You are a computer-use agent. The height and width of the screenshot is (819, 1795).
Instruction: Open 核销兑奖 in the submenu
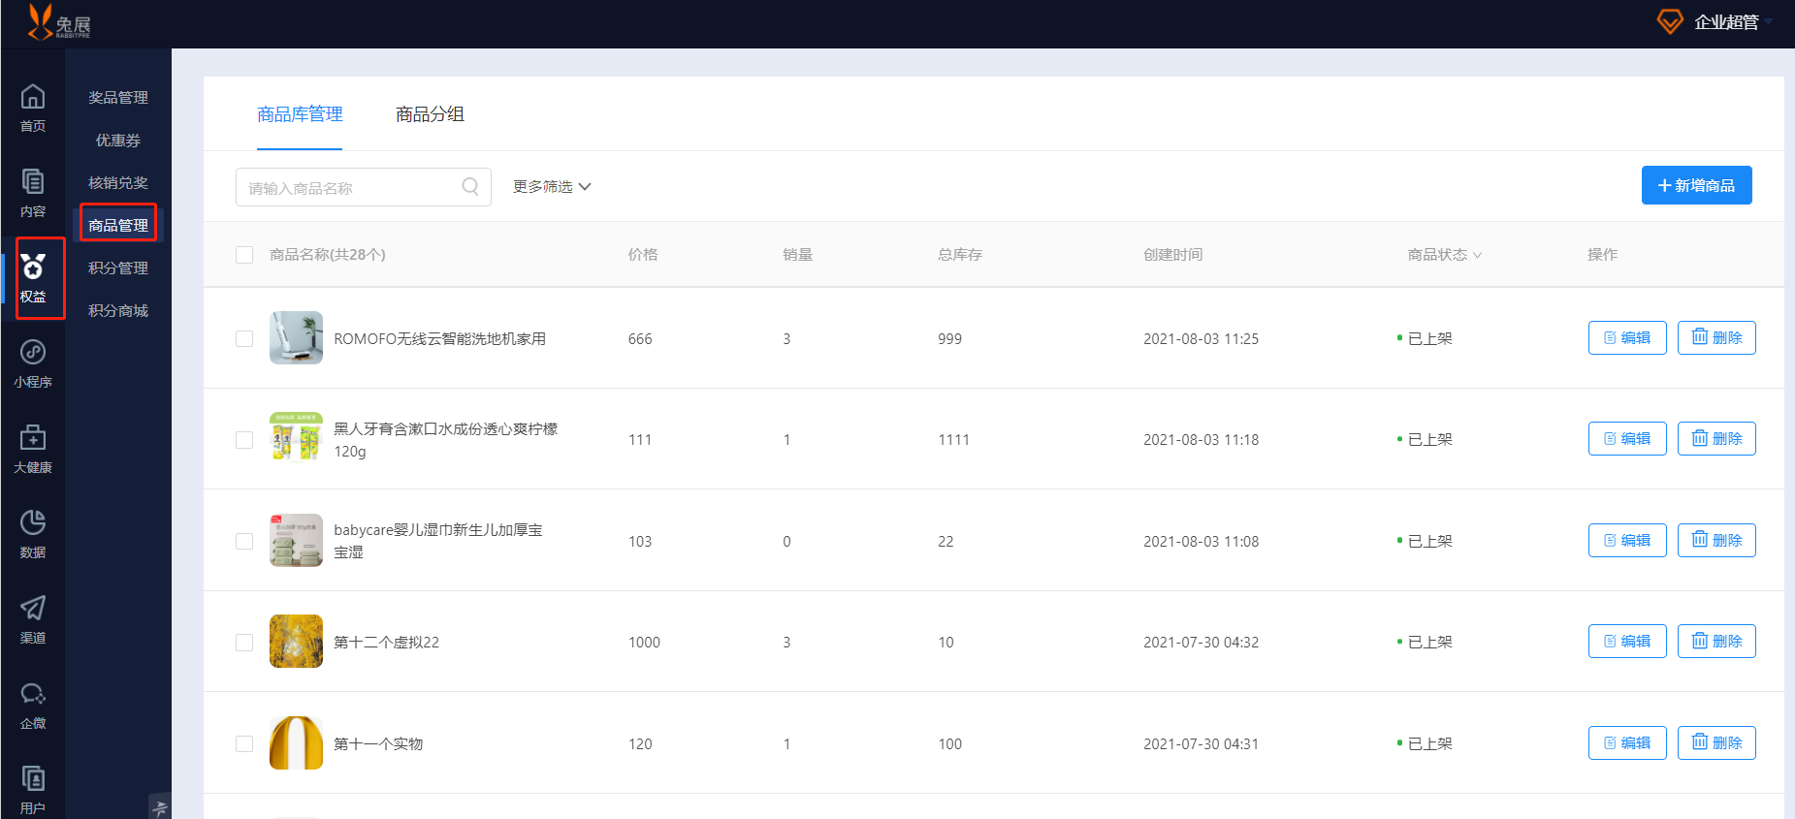point(118,183)
